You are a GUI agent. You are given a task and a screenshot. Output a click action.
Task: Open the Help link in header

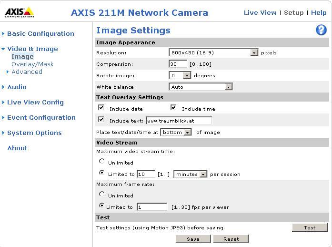pos(319,12)
